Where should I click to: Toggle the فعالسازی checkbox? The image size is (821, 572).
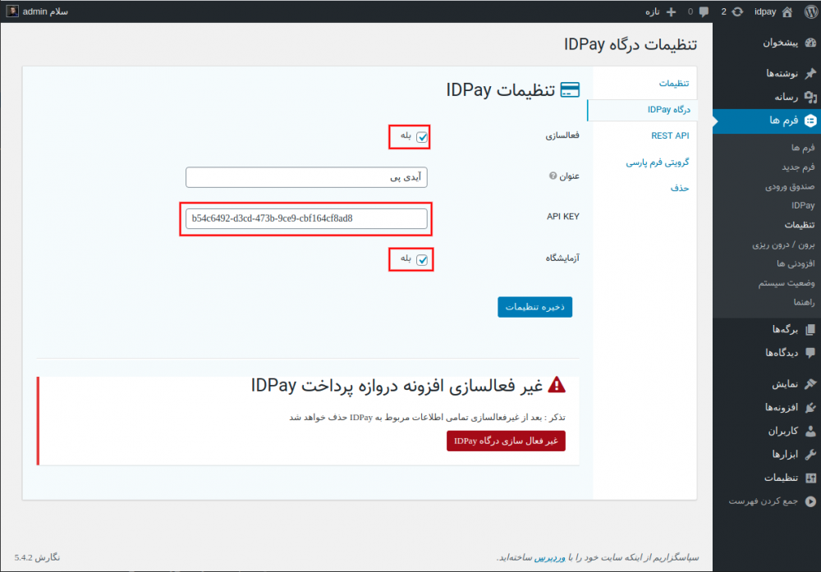421,137
